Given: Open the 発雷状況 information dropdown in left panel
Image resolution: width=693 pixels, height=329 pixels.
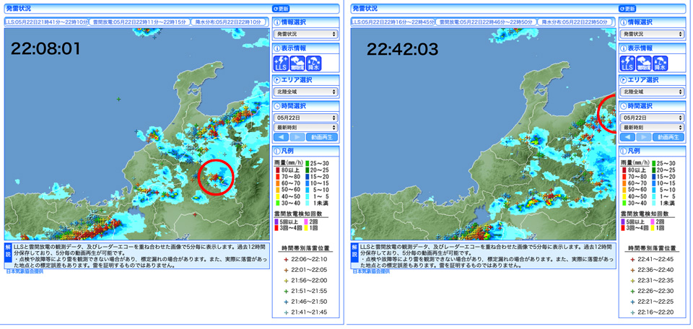Looking at the screenshot, I should [x=306, y=34].
